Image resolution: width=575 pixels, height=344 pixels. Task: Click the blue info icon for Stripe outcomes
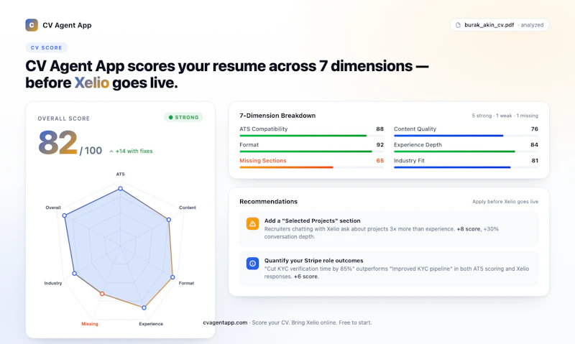pyautogui.click(x=252, y=263)
